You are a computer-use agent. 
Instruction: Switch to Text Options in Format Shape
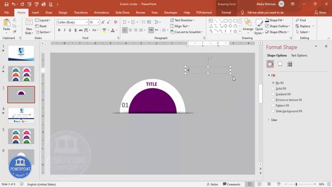299,56
